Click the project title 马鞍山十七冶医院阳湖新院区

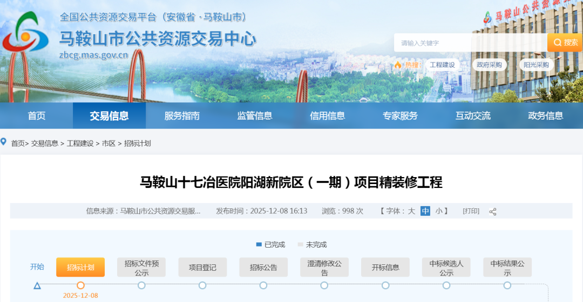pyautogui.click(x=291, y=182)
